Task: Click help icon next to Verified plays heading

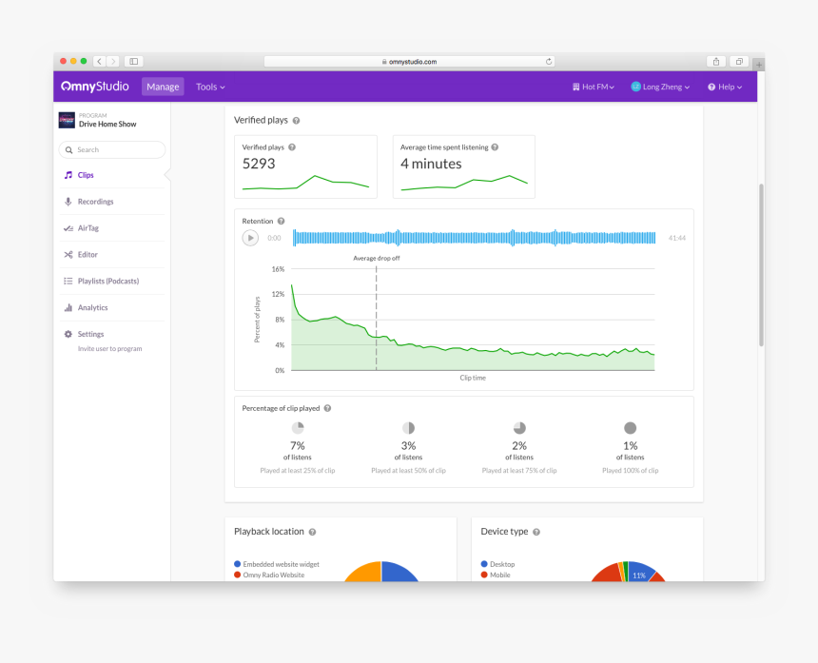Action: pyautogui.click(x=297, y=121)
